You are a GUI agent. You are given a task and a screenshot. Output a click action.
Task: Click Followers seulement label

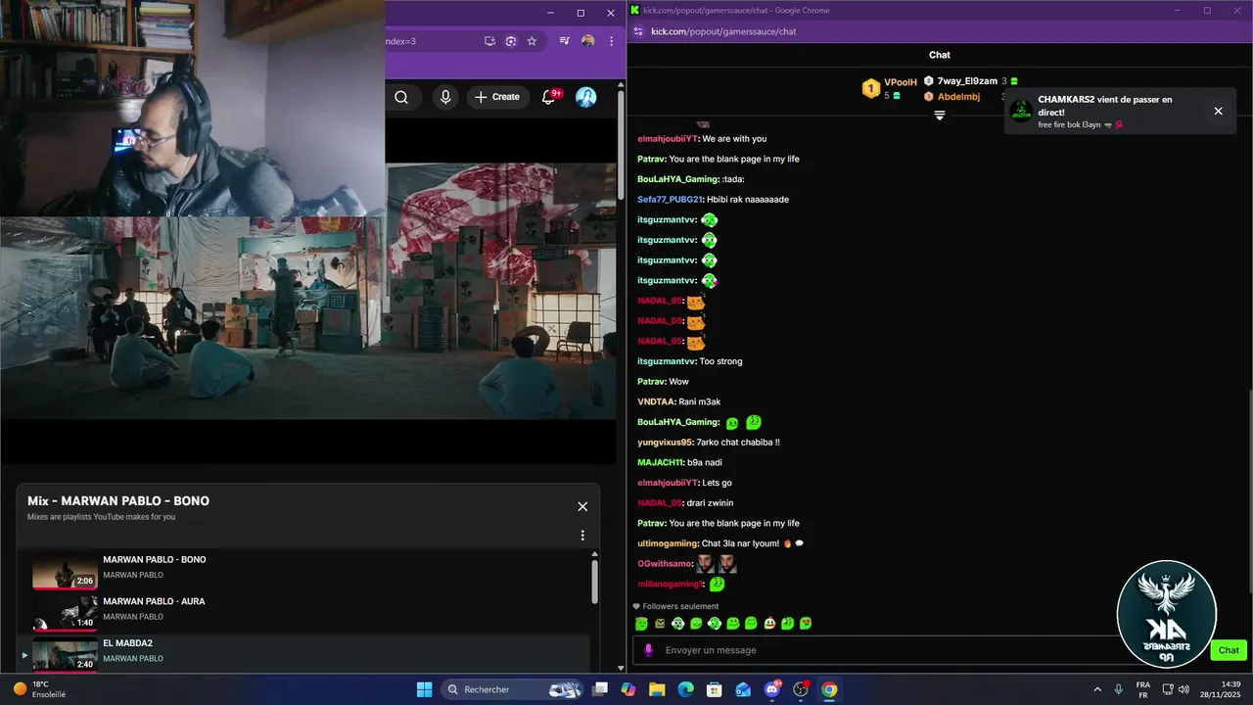coord(680,606)
